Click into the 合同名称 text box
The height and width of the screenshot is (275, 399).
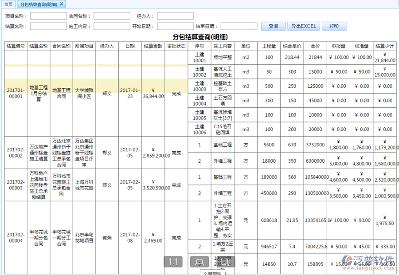[112, 16]
